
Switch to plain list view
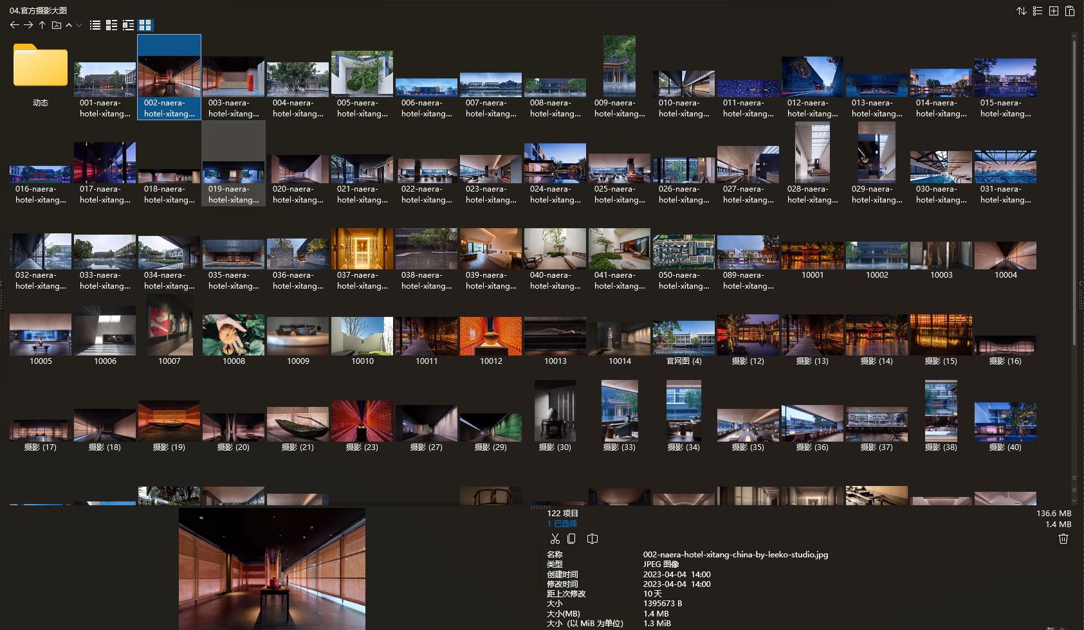pos(95,25)
